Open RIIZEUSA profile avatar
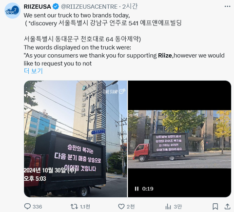 click(13, 11)
